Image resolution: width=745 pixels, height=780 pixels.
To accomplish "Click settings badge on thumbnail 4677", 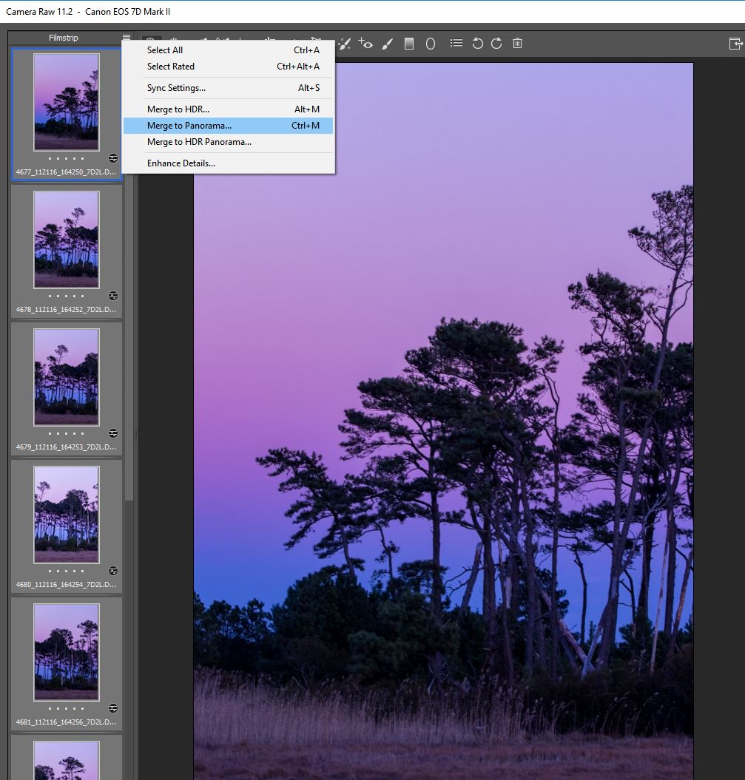I will 112,158.
